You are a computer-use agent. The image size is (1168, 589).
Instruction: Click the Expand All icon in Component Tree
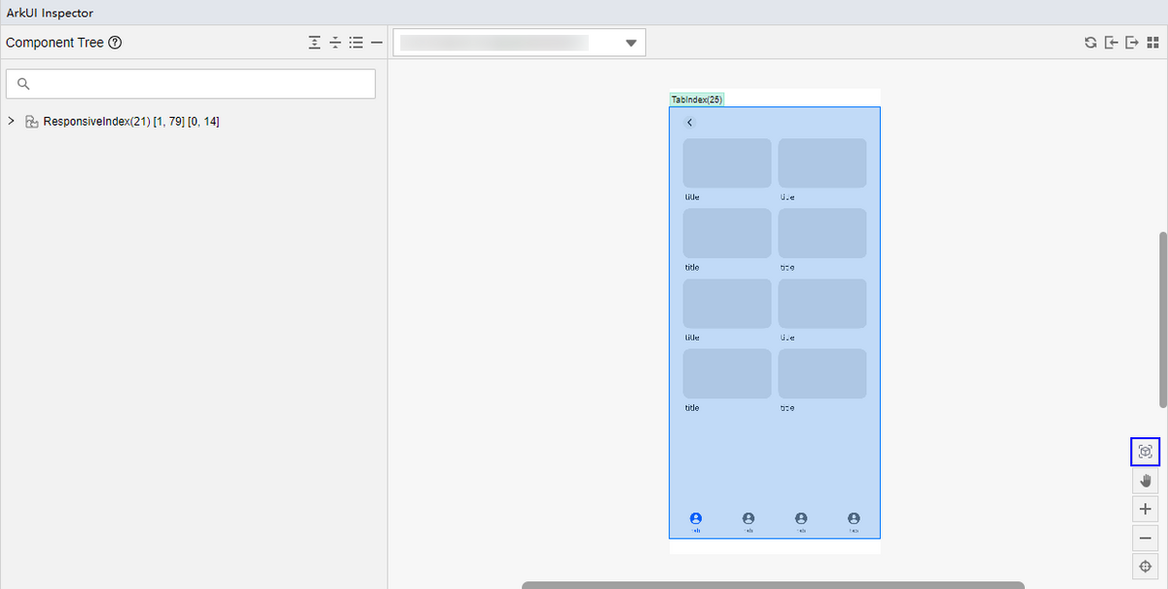coord(314,43)
